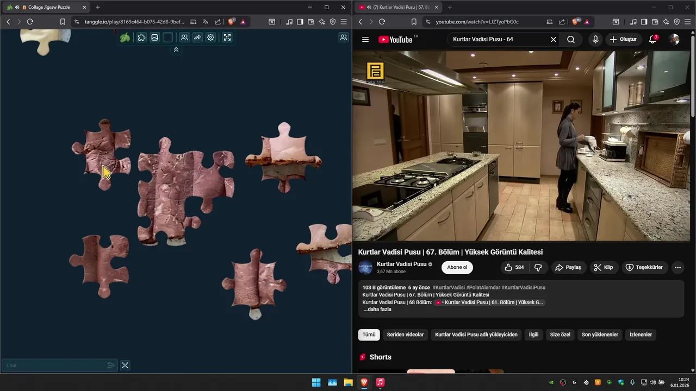Viewport: 696px width, 391px height.
Task: Reload the YouTube page
Action: (382, 22)
